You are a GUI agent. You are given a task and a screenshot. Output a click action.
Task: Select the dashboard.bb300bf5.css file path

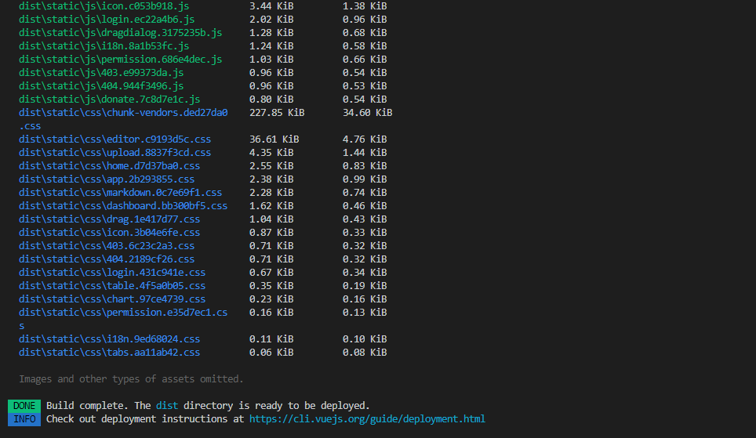click(x=123, y=206)
